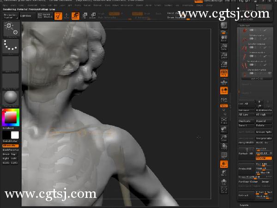
Task: Click the Frame mesh icon
Action: pyautogui.click(x=224, y=121)
